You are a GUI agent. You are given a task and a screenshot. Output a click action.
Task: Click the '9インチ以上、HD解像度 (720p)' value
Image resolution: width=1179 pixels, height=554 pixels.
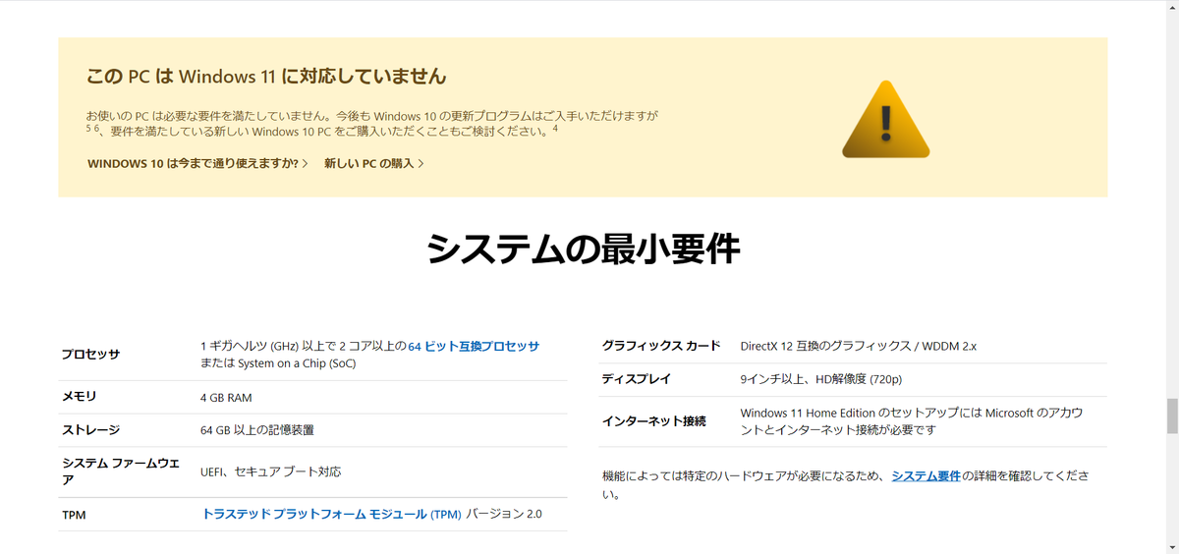point(821,379)
